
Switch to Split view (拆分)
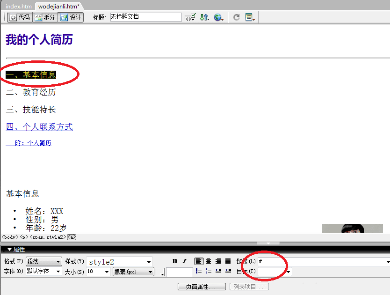pyautogui.click(x=45, y=17)
